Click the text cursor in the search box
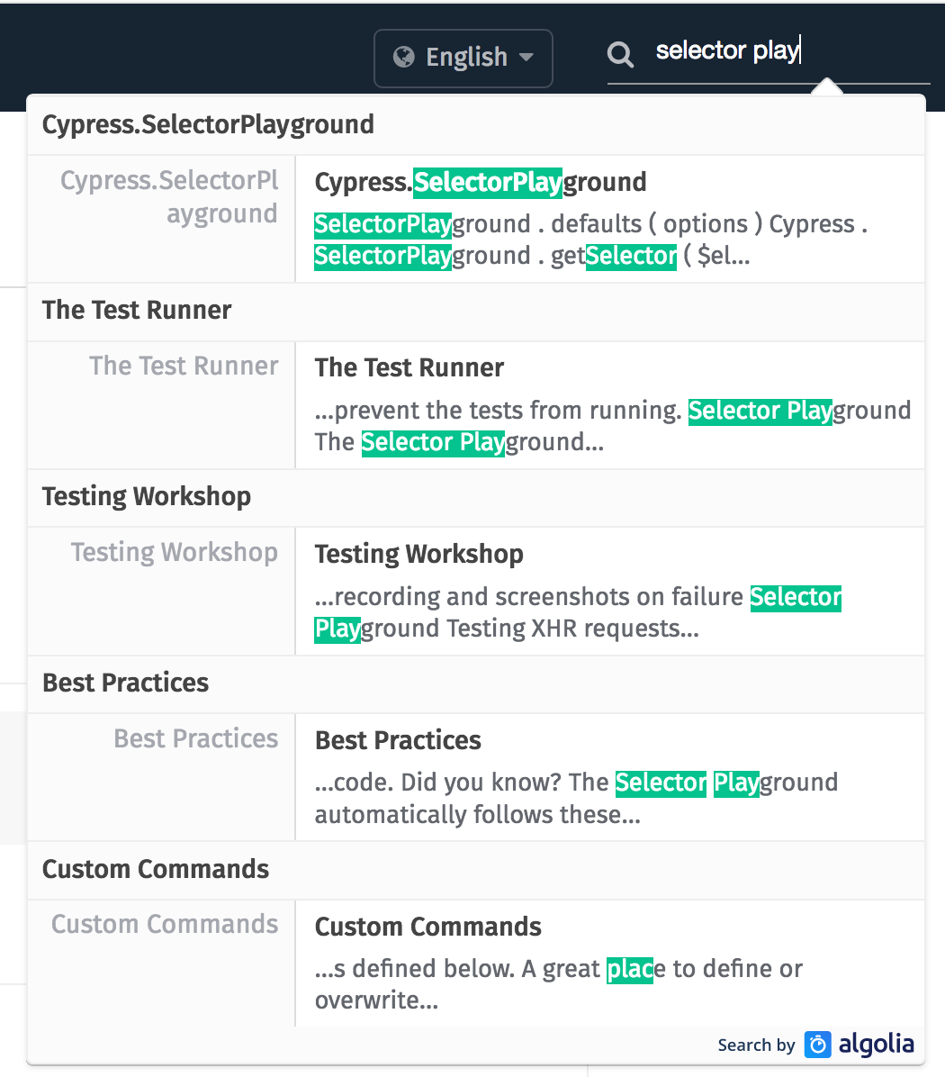Viewport: 945px width, 1077px height. 799,50
